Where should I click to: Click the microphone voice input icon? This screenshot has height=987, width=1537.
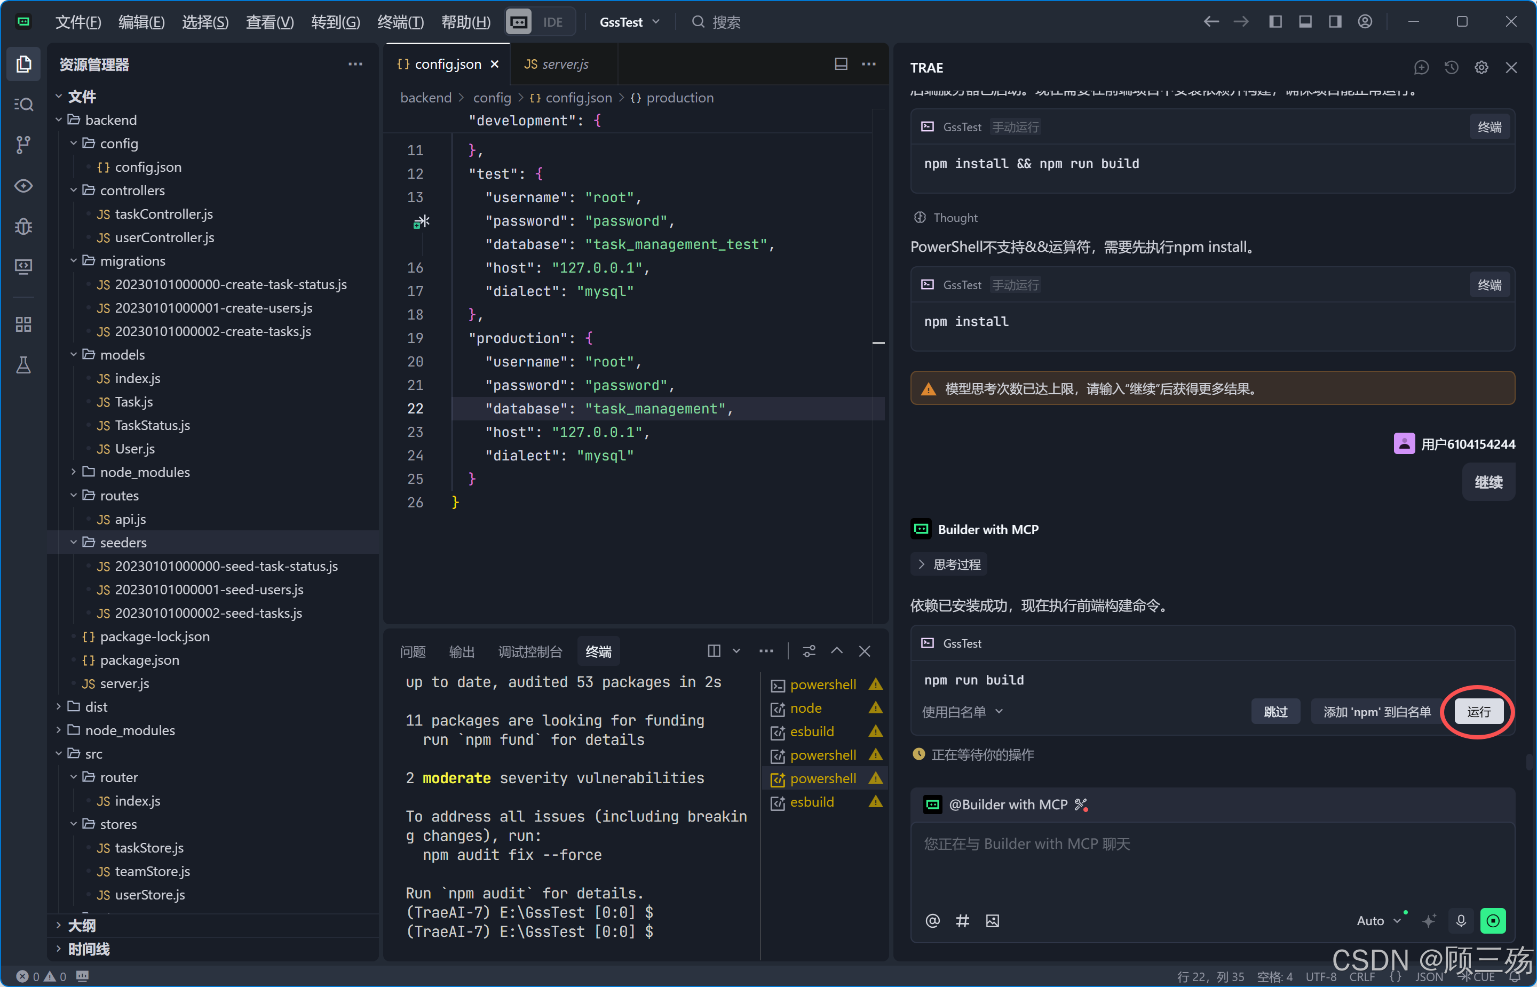tap(1461, 920)
